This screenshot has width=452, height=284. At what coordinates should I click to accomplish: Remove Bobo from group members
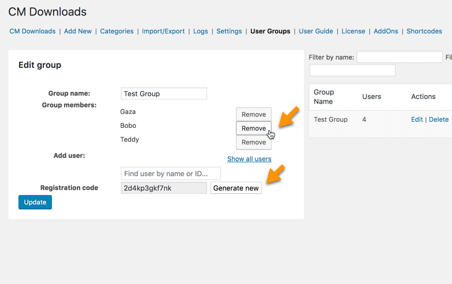click(x=253, y=128)
